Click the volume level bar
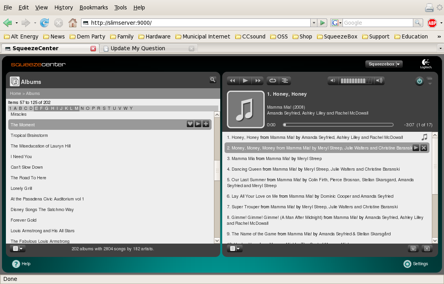Screen dimensions: 444x284 tap(356, 81)
